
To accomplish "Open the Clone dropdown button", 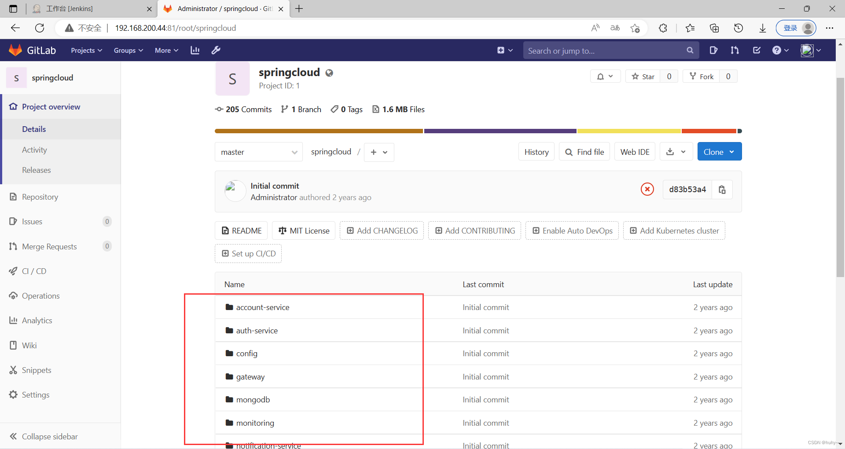I will point(719,152).
